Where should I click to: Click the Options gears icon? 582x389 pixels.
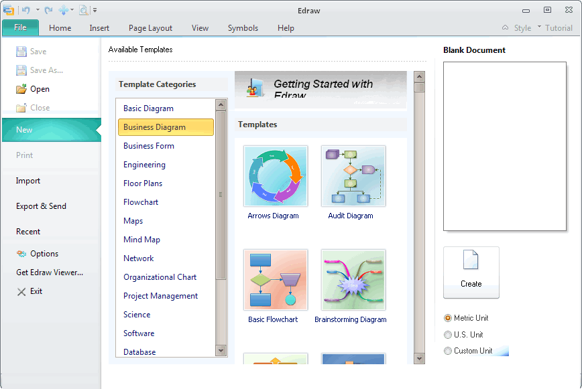[x=21, y=254]
